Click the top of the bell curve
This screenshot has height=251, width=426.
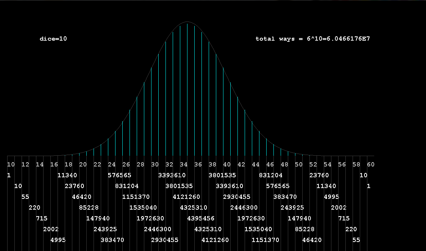[x=187, y=22]
